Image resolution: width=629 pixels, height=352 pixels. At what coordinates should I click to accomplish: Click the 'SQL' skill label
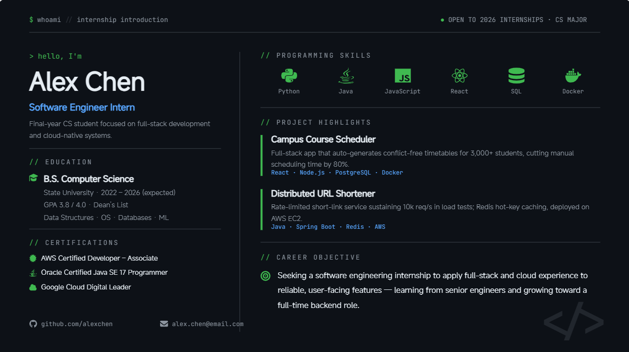tap(516, 91)
